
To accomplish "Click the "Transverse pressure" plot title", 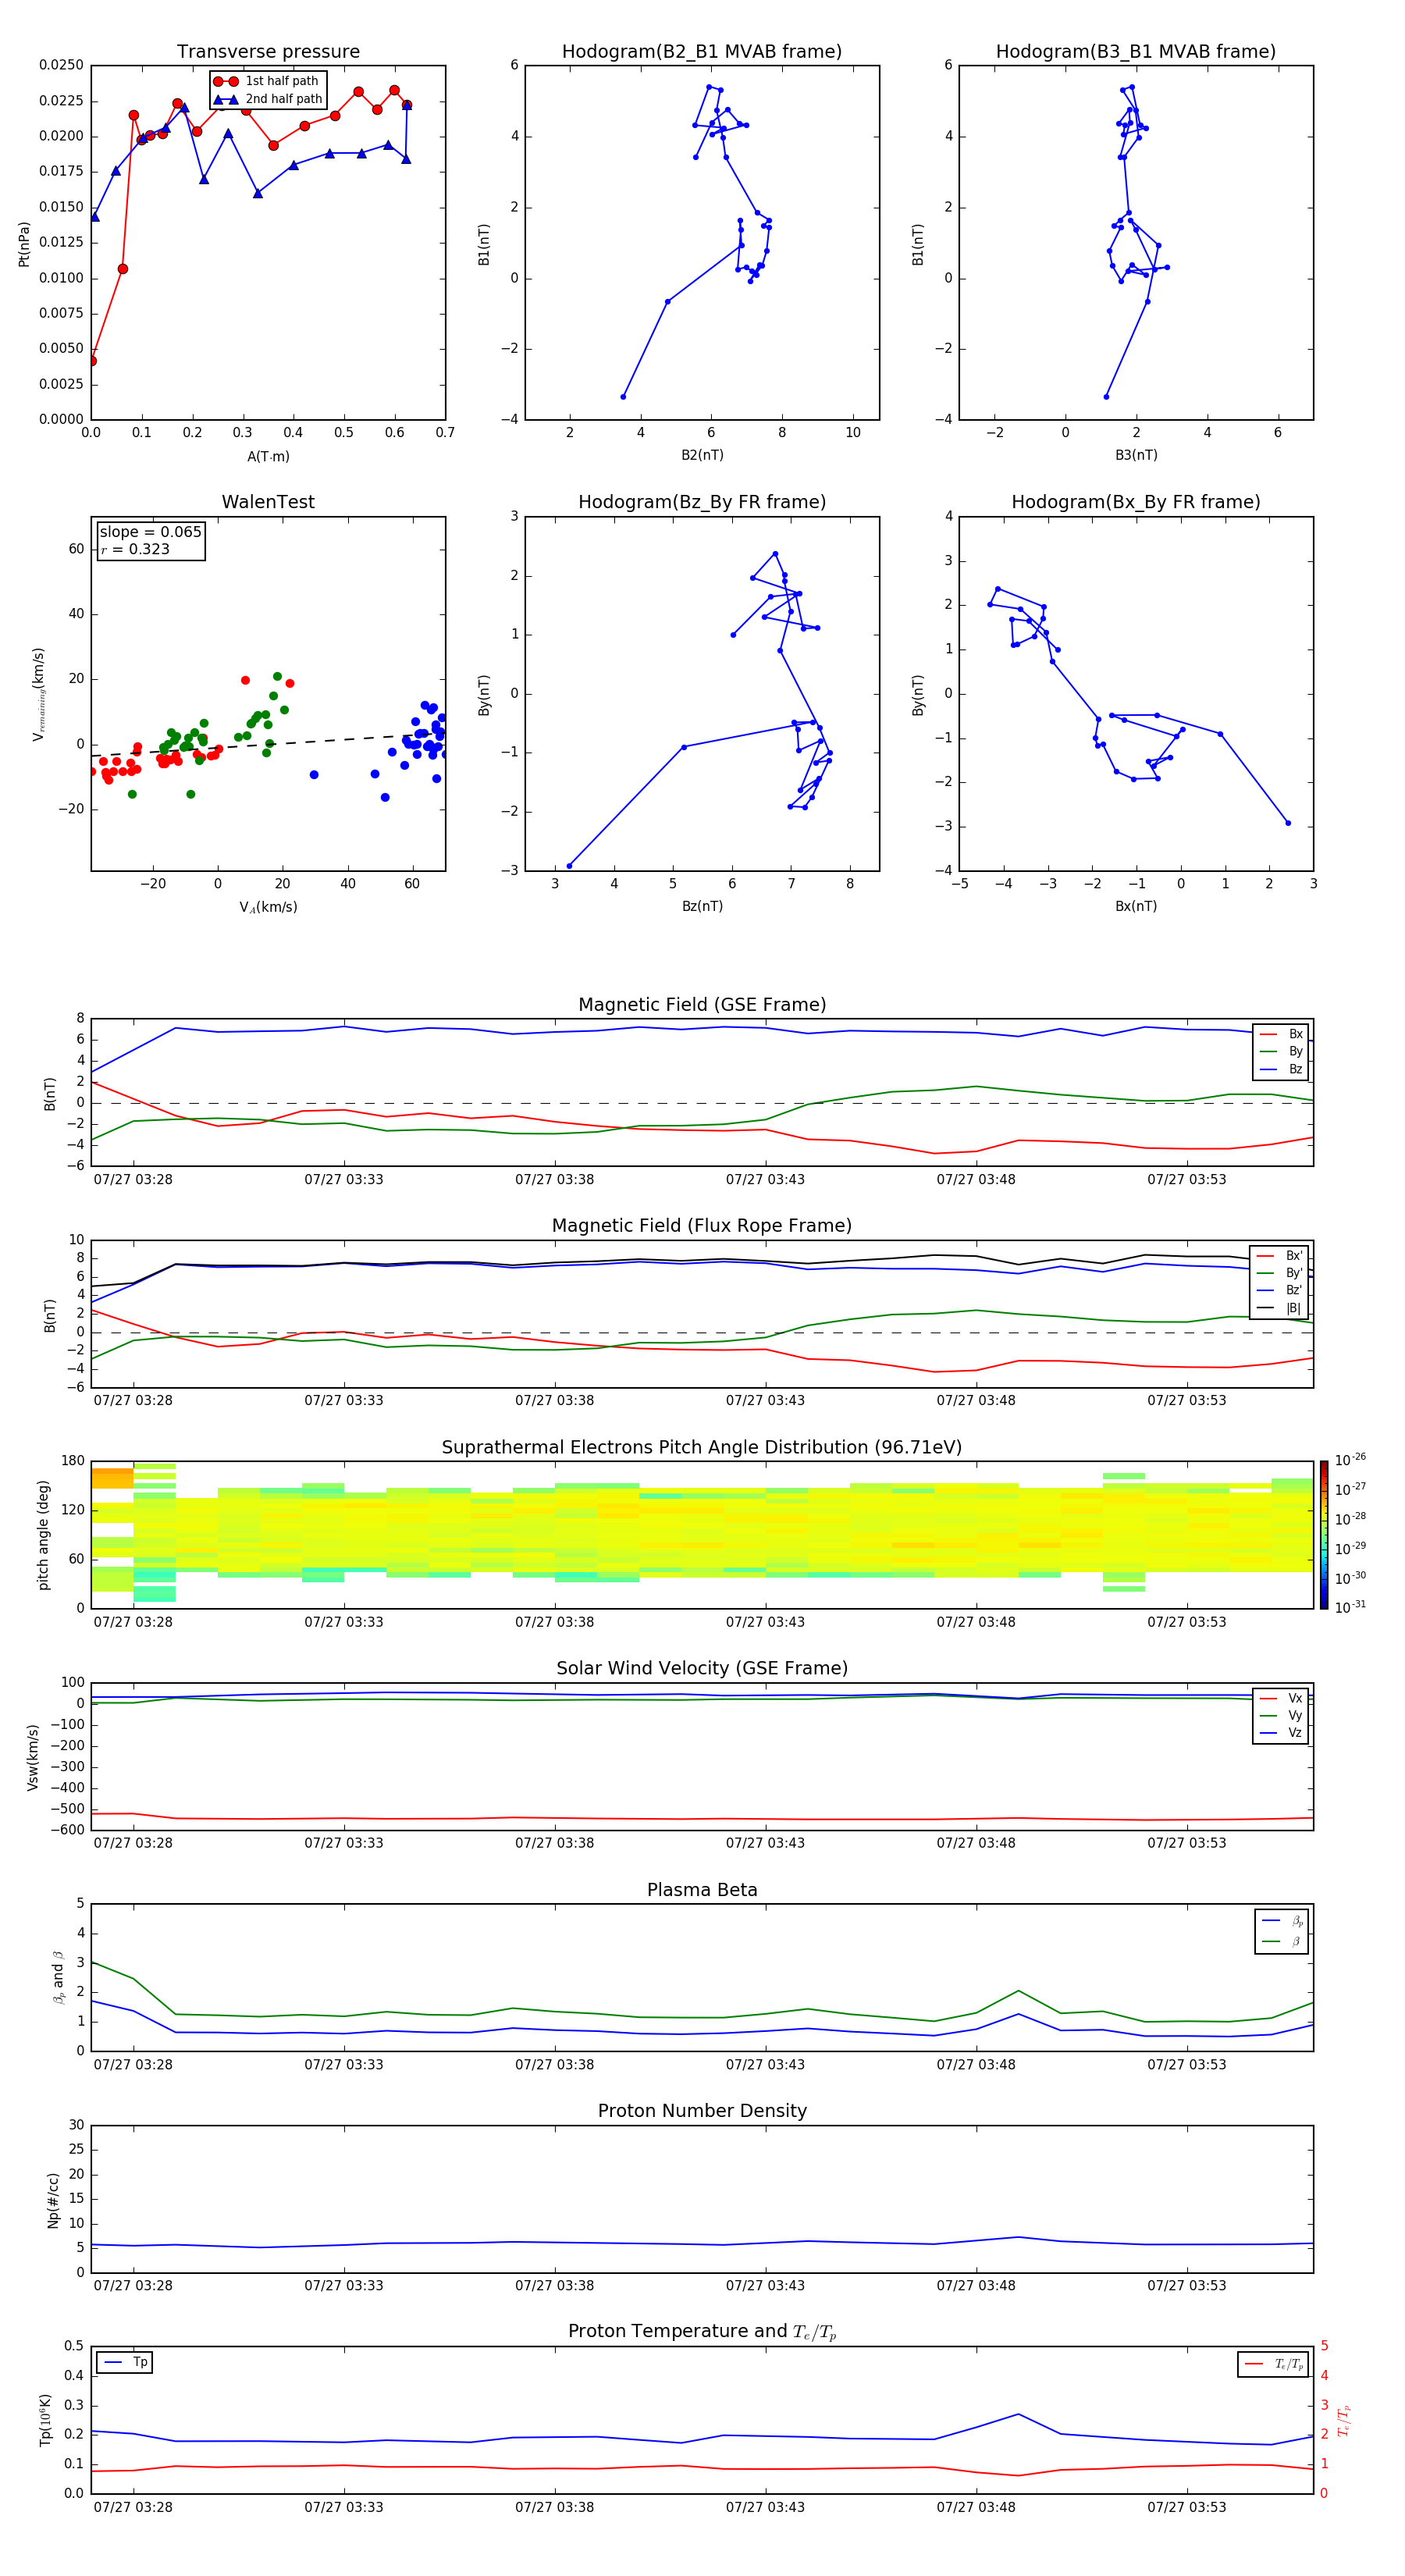I will pos(268,52).
